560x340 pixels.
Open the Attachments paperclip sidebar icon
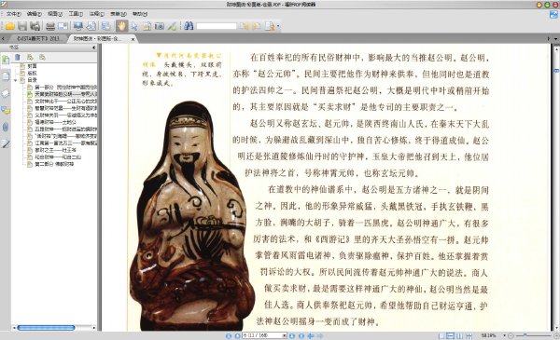tap(6, 127)
